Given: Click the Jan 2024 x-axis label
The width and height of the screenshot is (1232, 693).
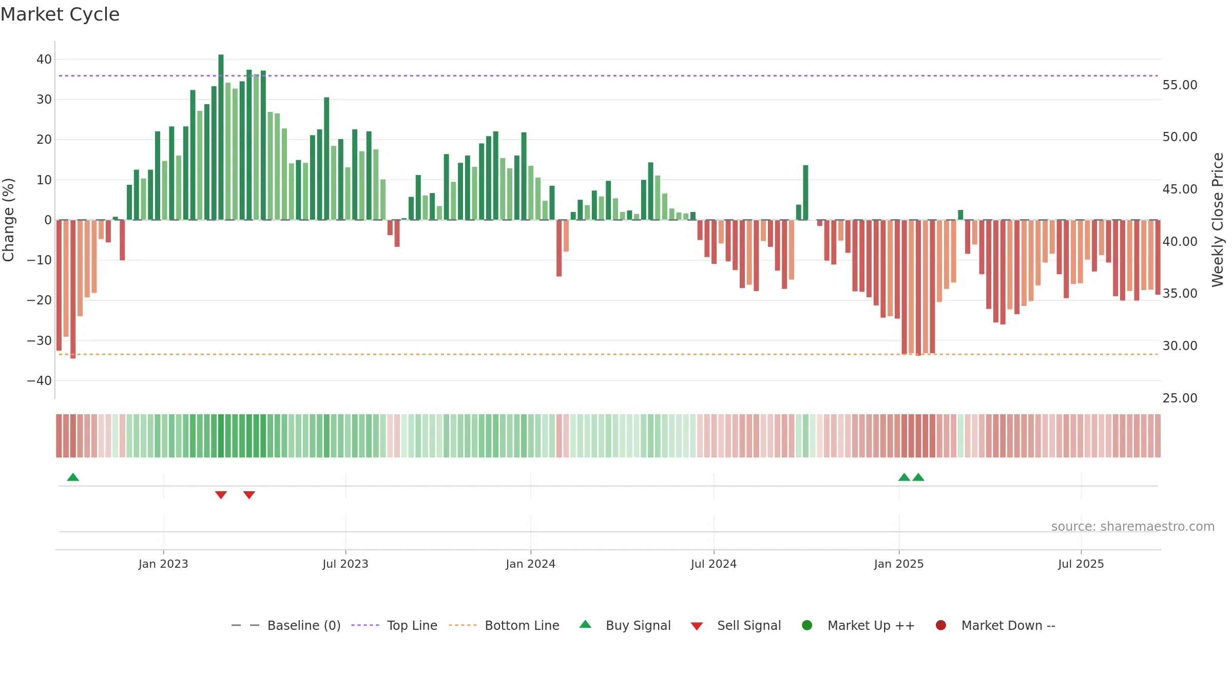Looking at the screenshot, I should pos(530,564).
